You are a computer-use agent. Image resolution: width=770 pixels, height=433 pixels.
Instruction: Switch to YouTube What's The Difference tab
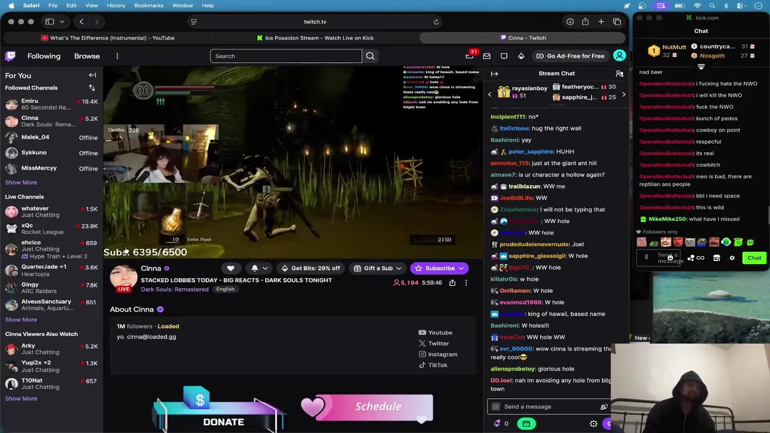[108, 38]
